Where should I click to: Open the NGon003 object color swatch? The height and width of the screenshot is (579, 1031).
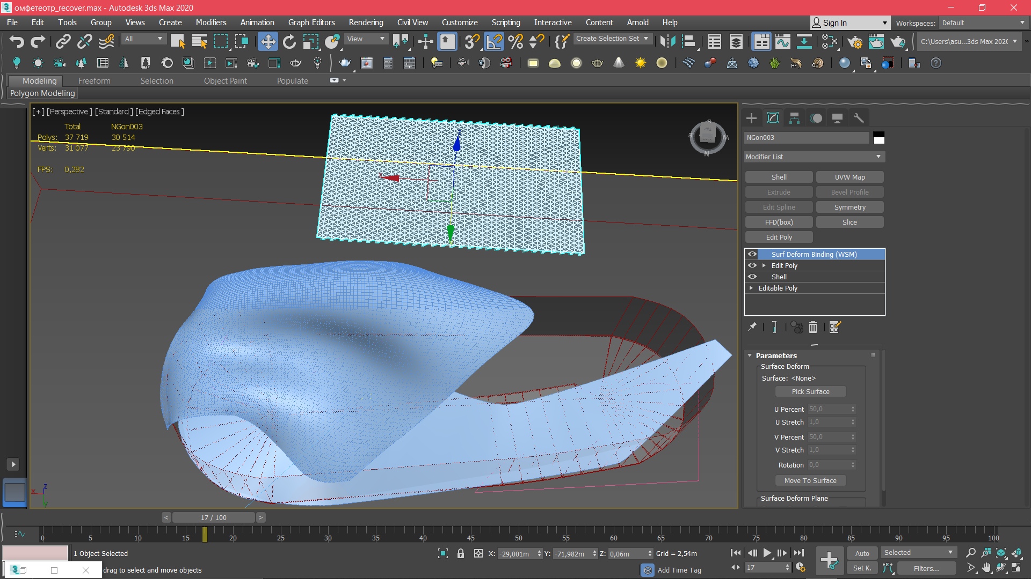click(878, 138)
